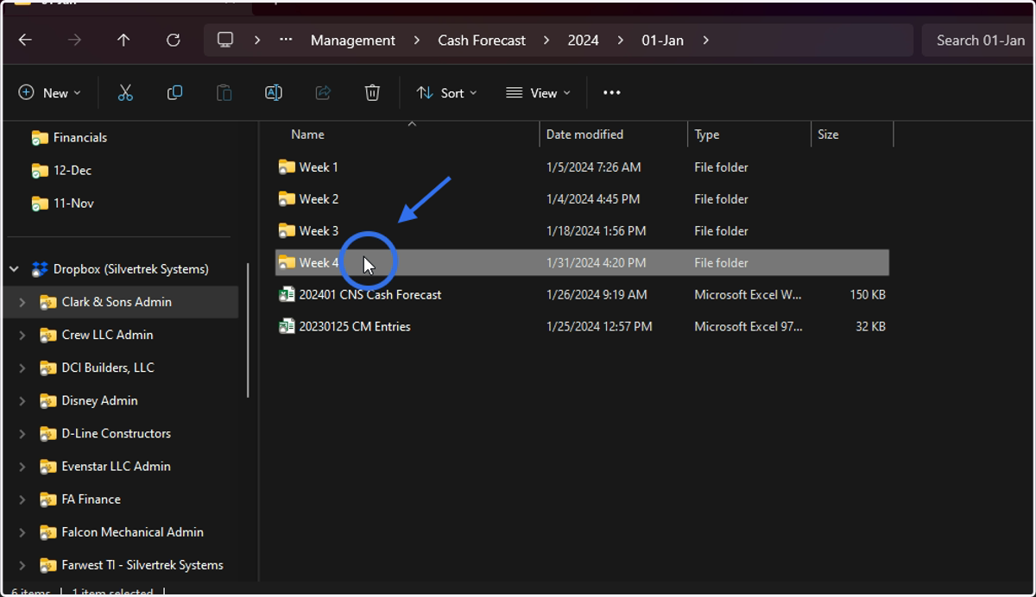Screen dimensions: 1036x597
Task: Sort files by the Name column header
Action: point(307,135)
